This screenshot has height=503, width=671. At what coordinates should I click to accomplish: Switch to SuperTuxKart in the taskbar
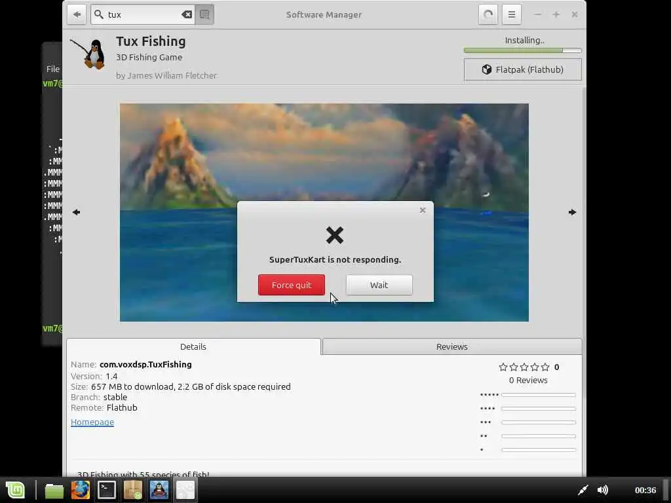(159, 490)
